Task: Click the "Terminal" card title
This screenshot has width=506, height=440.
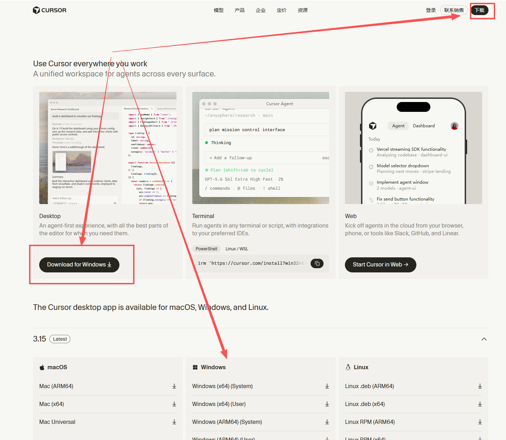Action: point(203,216)
